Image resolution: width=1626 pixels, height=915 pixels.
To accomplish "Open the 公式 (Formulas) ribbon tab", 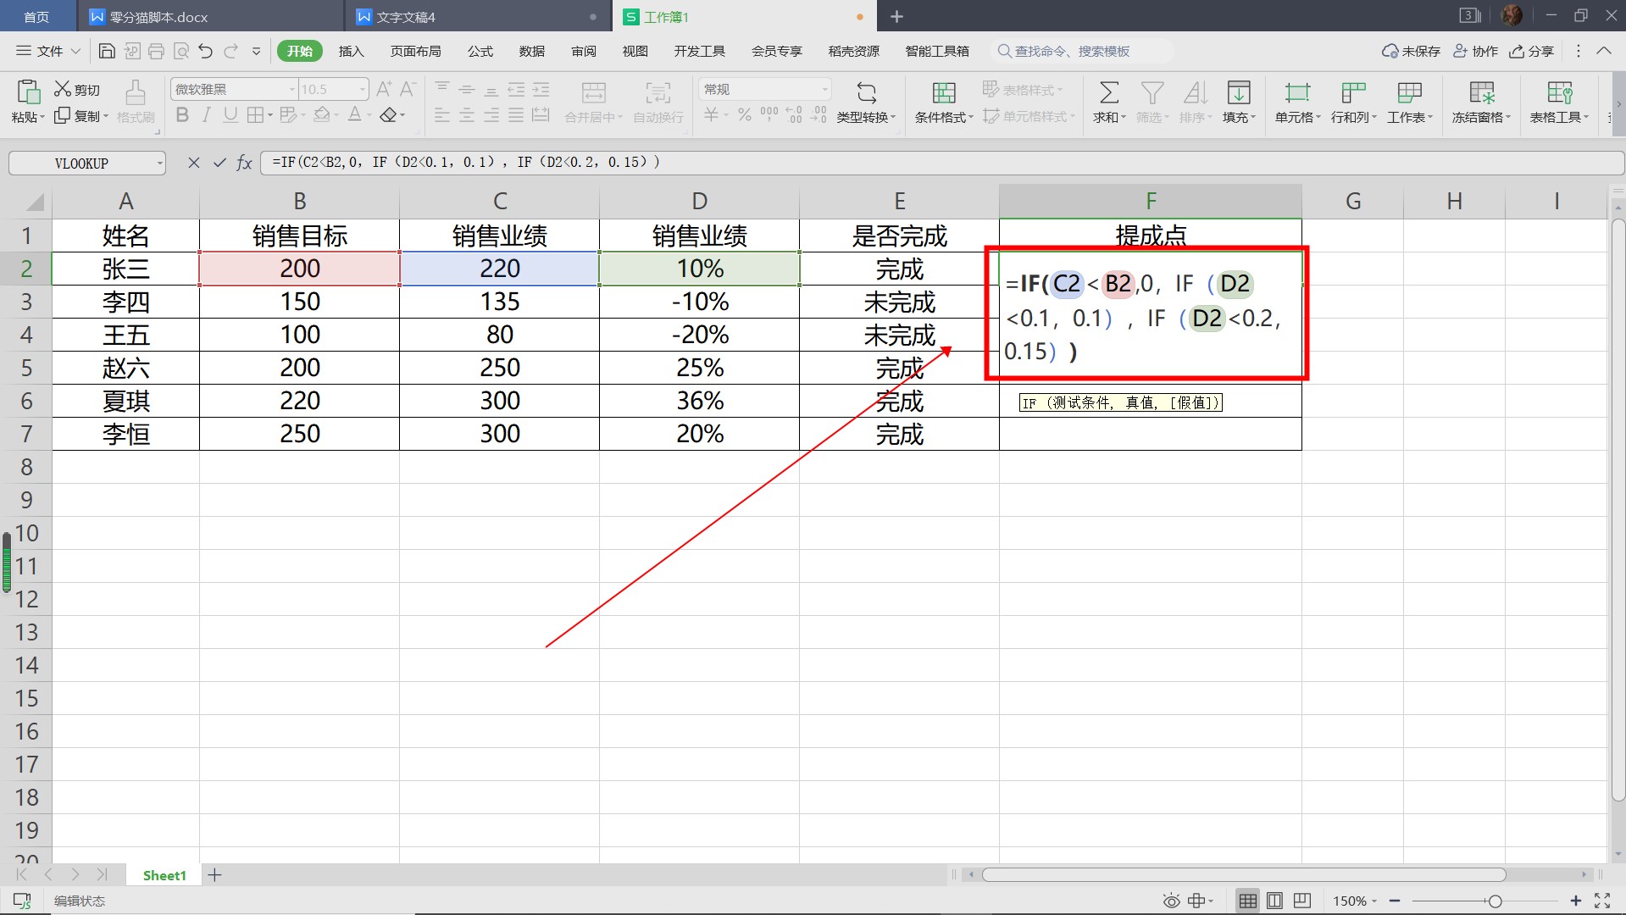I will 480,51.
